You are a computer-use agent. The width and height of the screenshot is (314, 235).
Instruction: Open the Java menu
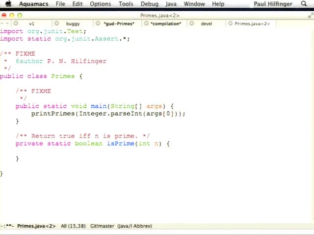coord(171,4)
